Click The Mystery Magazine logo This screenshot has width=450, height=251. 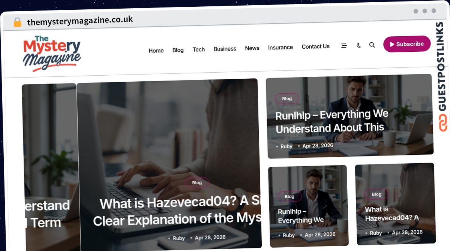pyautogui.click(x=52, y=54)
